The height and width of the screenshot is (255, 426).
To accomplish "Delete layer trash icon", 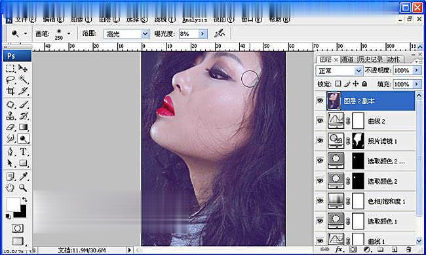I will (408, 249).
